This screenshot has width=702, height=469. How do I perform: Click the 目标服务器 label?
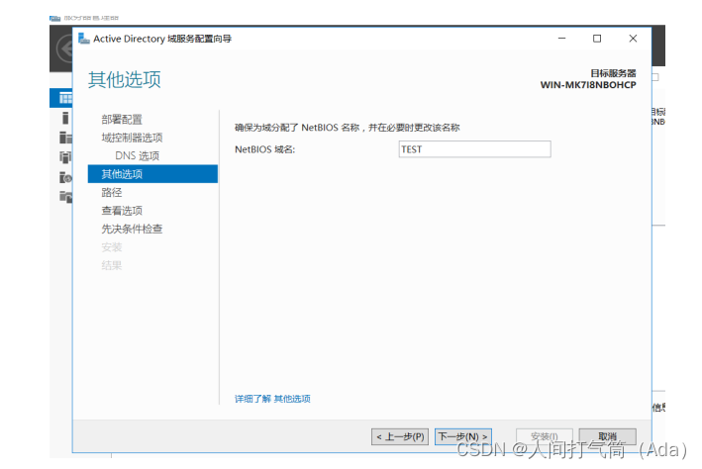pos(613,73)
